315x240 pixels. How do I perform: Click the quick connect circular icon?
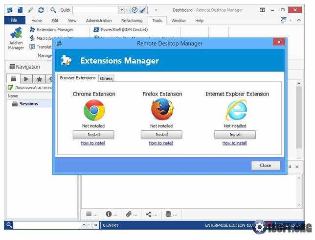coord(135,10)
